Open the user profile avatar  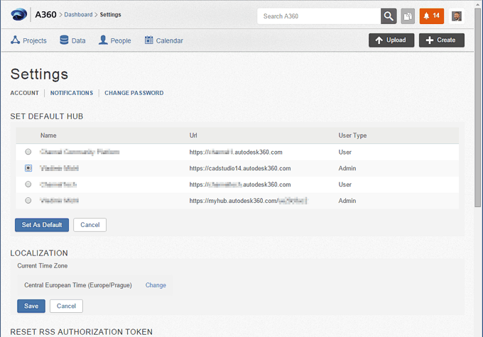(x=457, y=16)
